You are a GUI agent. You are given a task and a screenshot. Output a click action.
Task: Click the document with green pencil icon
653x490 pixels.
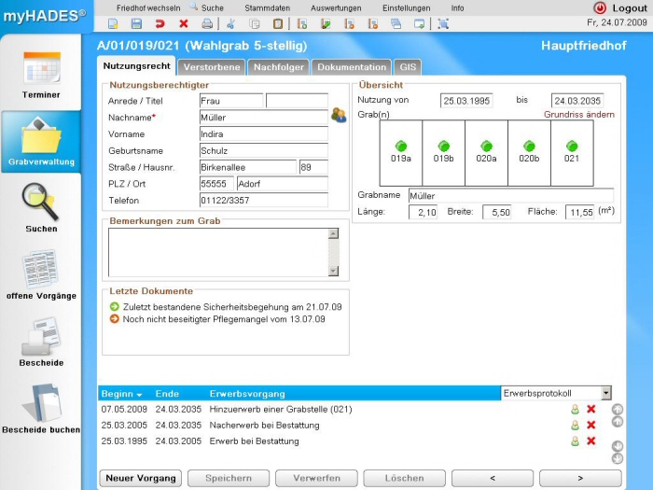tap(326, 24)
